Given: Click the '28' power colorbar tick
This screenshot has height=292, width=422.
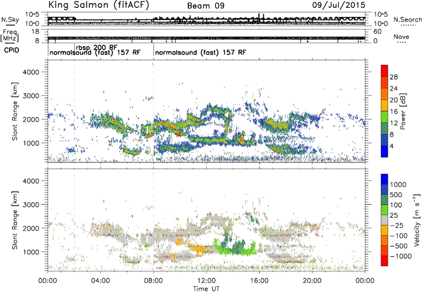Looking at the screenshot, I should coord(394,77).
